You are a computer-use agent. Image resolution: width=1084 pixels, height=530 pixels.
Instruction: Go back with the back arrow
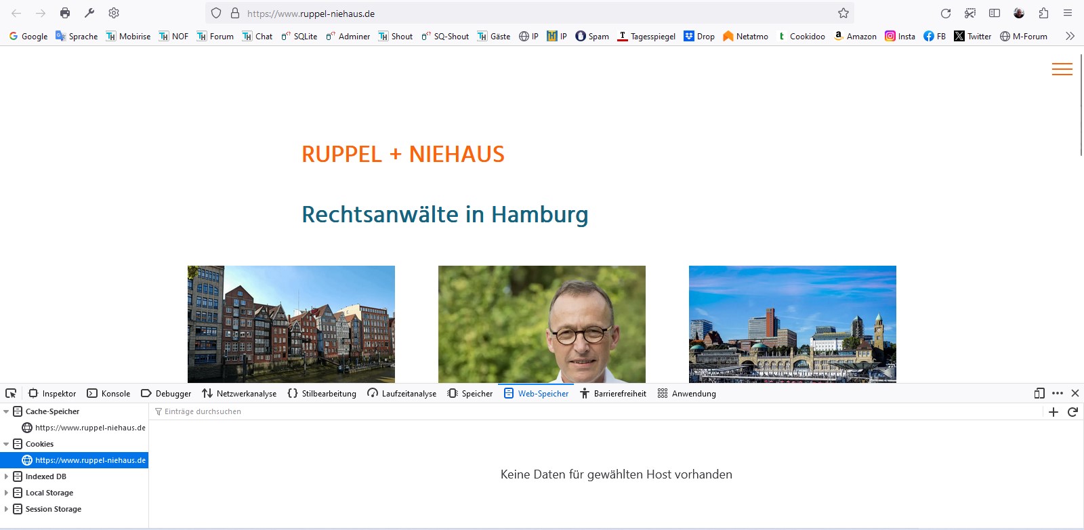[16, 13]
